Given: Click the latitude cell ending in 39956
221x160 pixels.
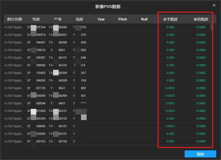Looking at the screenshot, I should pyautogui.click(x=36, y=65).
